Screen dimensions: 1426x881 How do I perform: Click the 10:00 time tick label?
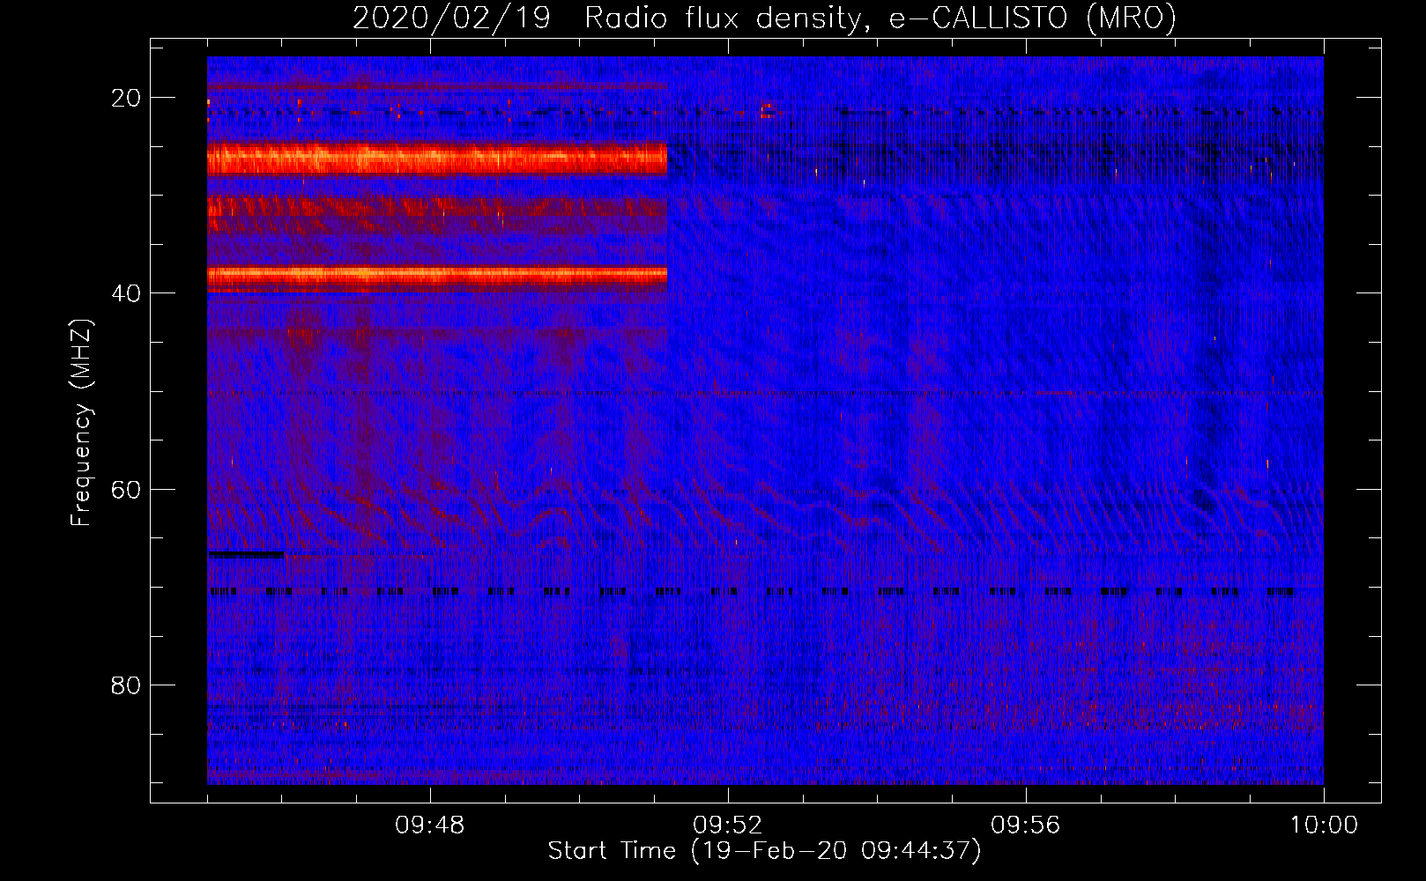pyautogui.click(x=1324, y=825)
